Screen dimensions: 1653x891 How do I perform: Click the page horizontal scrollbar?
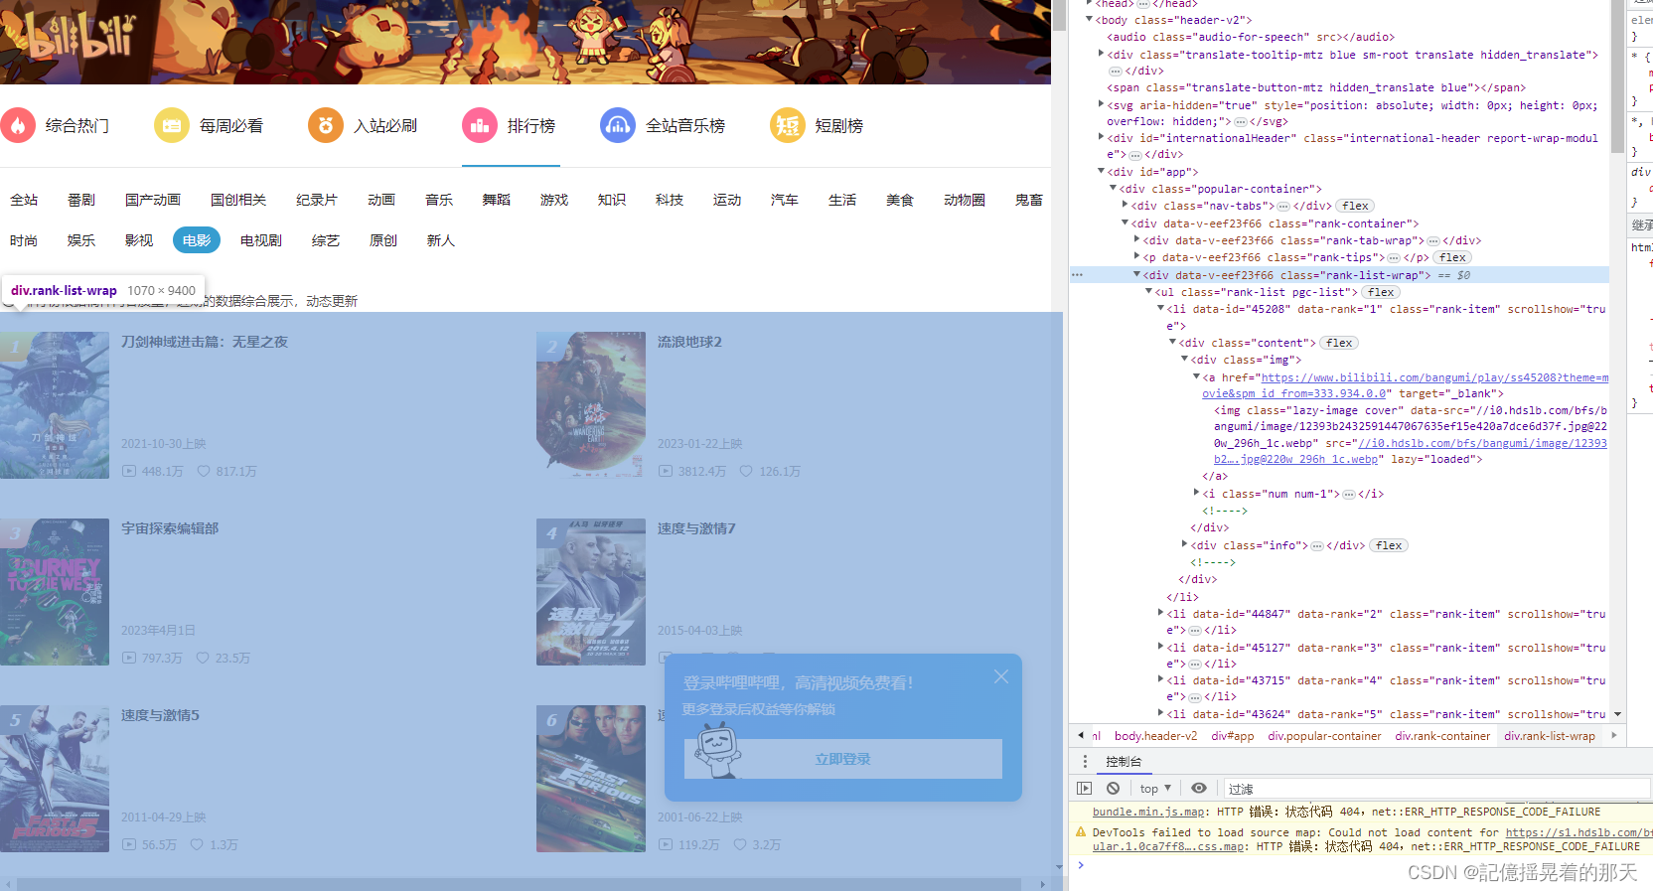tap(519, 884)
